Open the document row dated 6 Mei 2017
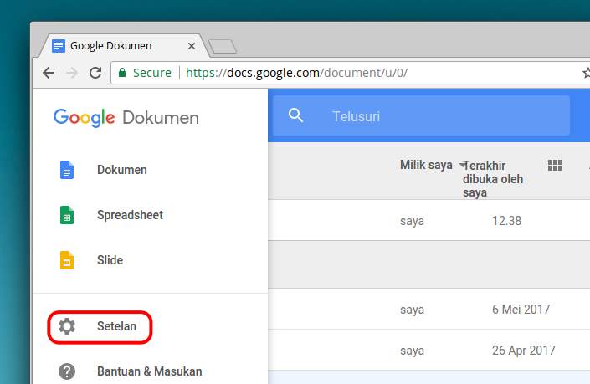Screen dimensions: 590x384 coord(429,310)
